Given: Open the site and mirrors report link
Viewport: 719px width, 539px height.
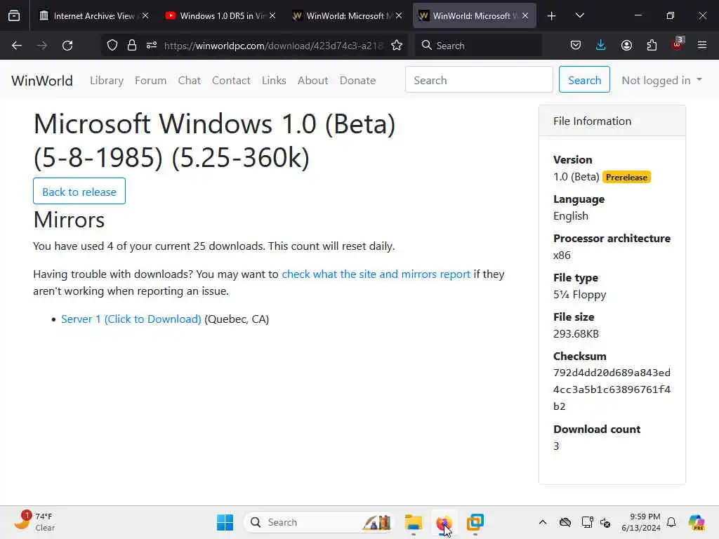Looking at the screenshot, I should (x=376, y=274).
